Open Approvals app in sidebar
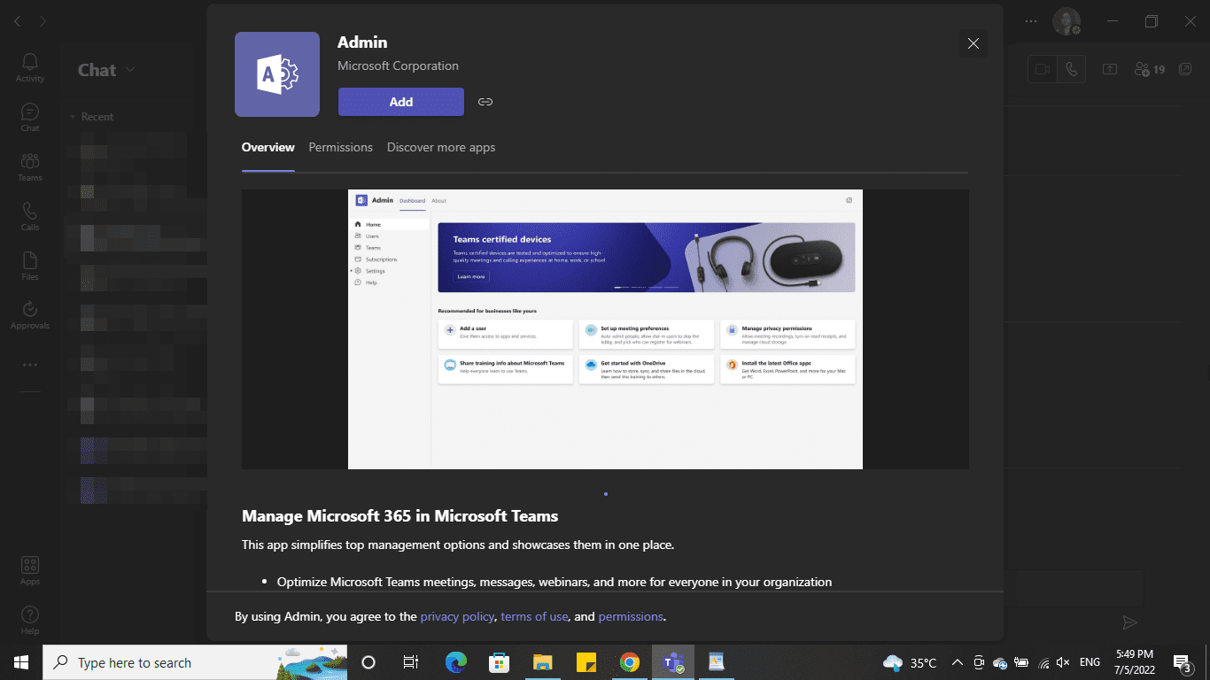The image size is (1210, 680). point(29,314)
